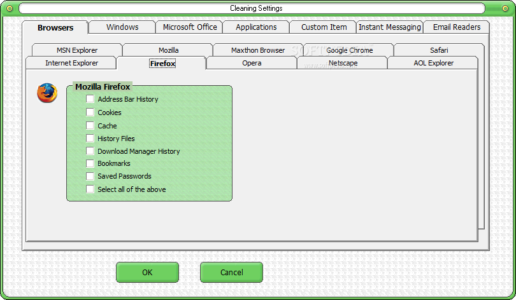516x300 pixels.
Task: Select the Mozilla browser tab
Action: tap(168, 50)
